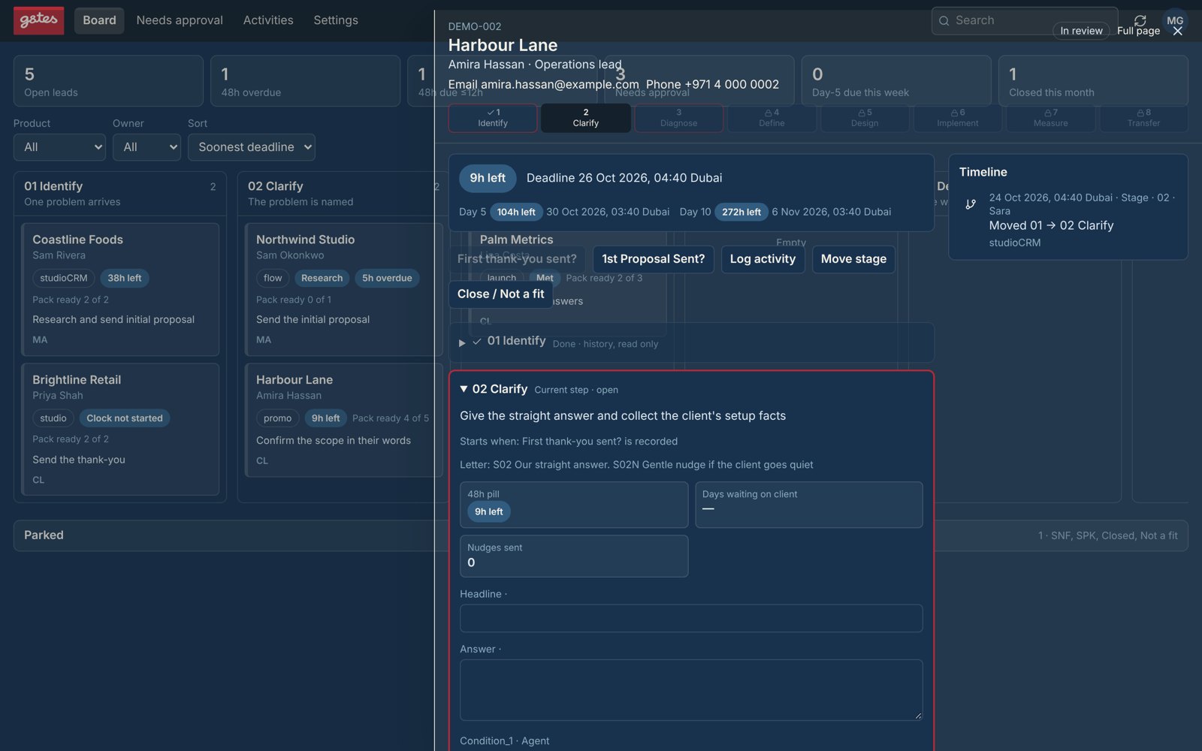Screen dimensions: 1202x751
Task: Click the branch icon in Timeline entry
Action: point(971,204)
